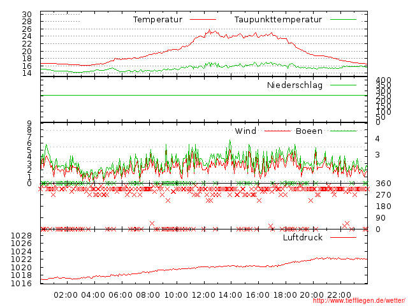
Task: Click the red line sample beside Luftdruck
Action: (343, 237)
